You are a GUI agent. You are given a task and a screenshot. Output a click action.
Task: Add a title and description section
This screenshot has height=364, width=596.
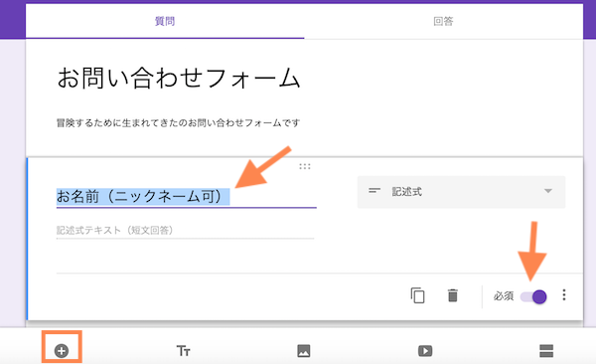[183, 351]
